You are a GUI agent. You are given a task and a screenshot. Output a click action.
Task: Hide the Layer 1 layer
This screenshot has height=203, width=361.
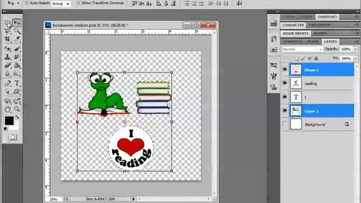tap(285, 111)
